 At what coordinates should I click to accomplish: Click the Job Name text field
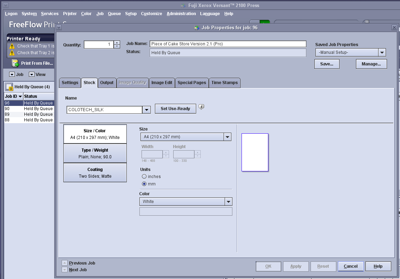228,44
